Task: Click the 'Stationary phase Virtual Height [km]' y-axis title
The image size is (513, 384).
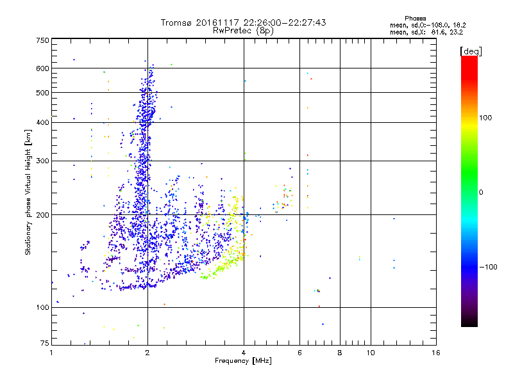Action: [x=28, y=192]
